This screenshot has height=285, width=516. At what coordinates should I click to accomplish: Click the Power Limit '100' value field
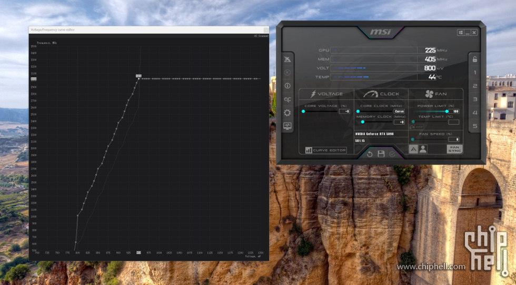(454, 111)
